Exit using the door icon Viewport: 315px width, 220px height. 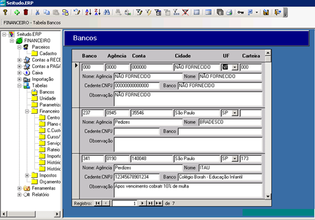[x=278, y=12]
